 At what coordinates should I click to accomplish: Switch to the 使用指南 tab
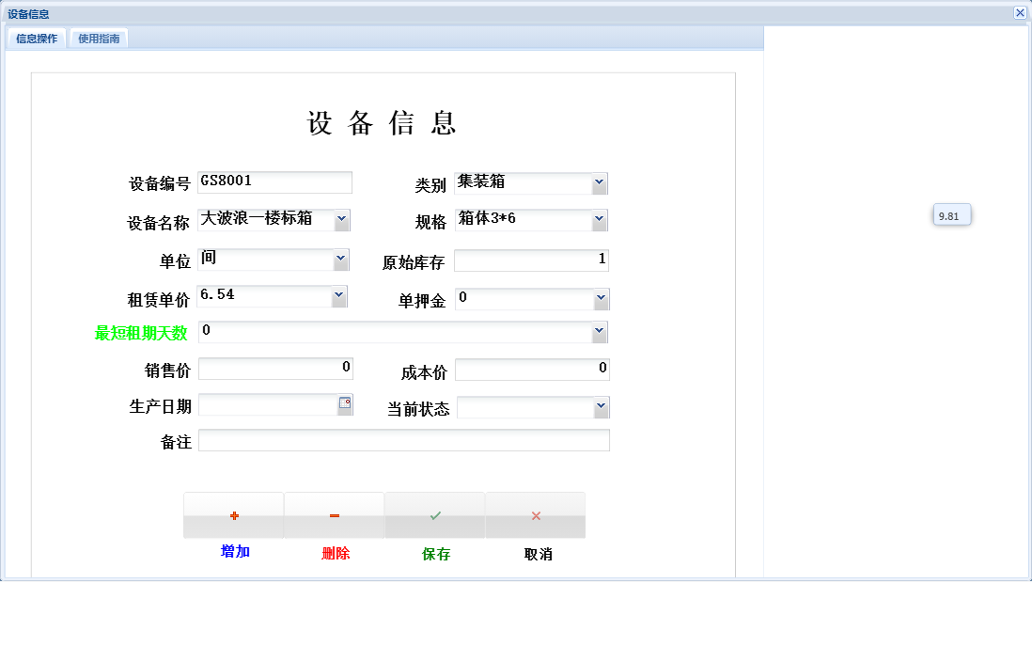click(99, 39)
